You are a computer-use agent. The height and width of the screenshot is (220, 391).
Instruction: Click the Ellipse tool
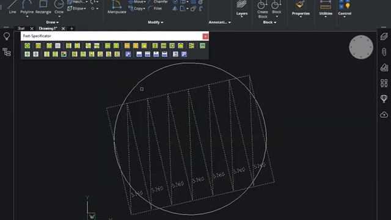pos(76,9)
